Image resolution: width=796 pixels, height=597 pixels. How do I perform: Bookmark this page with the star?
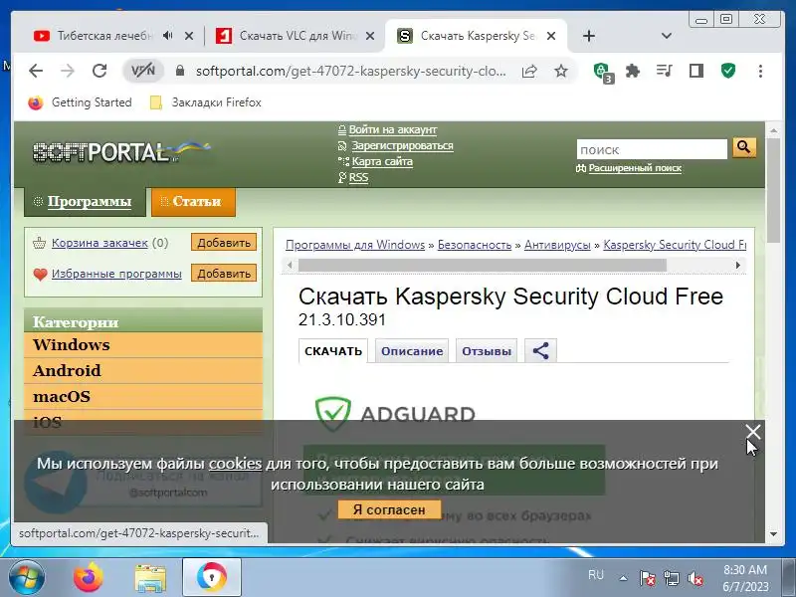(561, 71)
